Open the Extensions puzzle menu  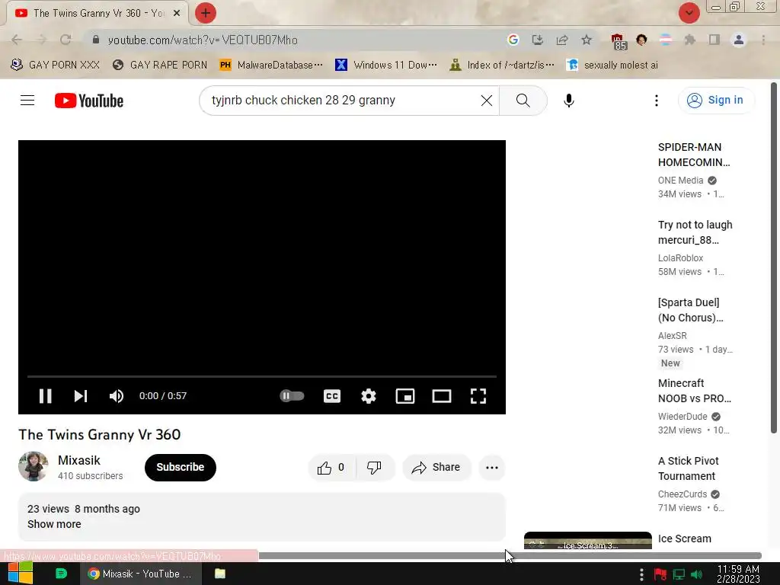[689, 40]
